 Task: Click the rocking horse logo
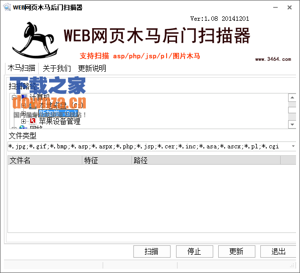pos(36,40)
